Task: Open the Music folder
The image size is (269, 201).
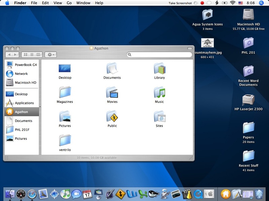Action: [159, 92]
